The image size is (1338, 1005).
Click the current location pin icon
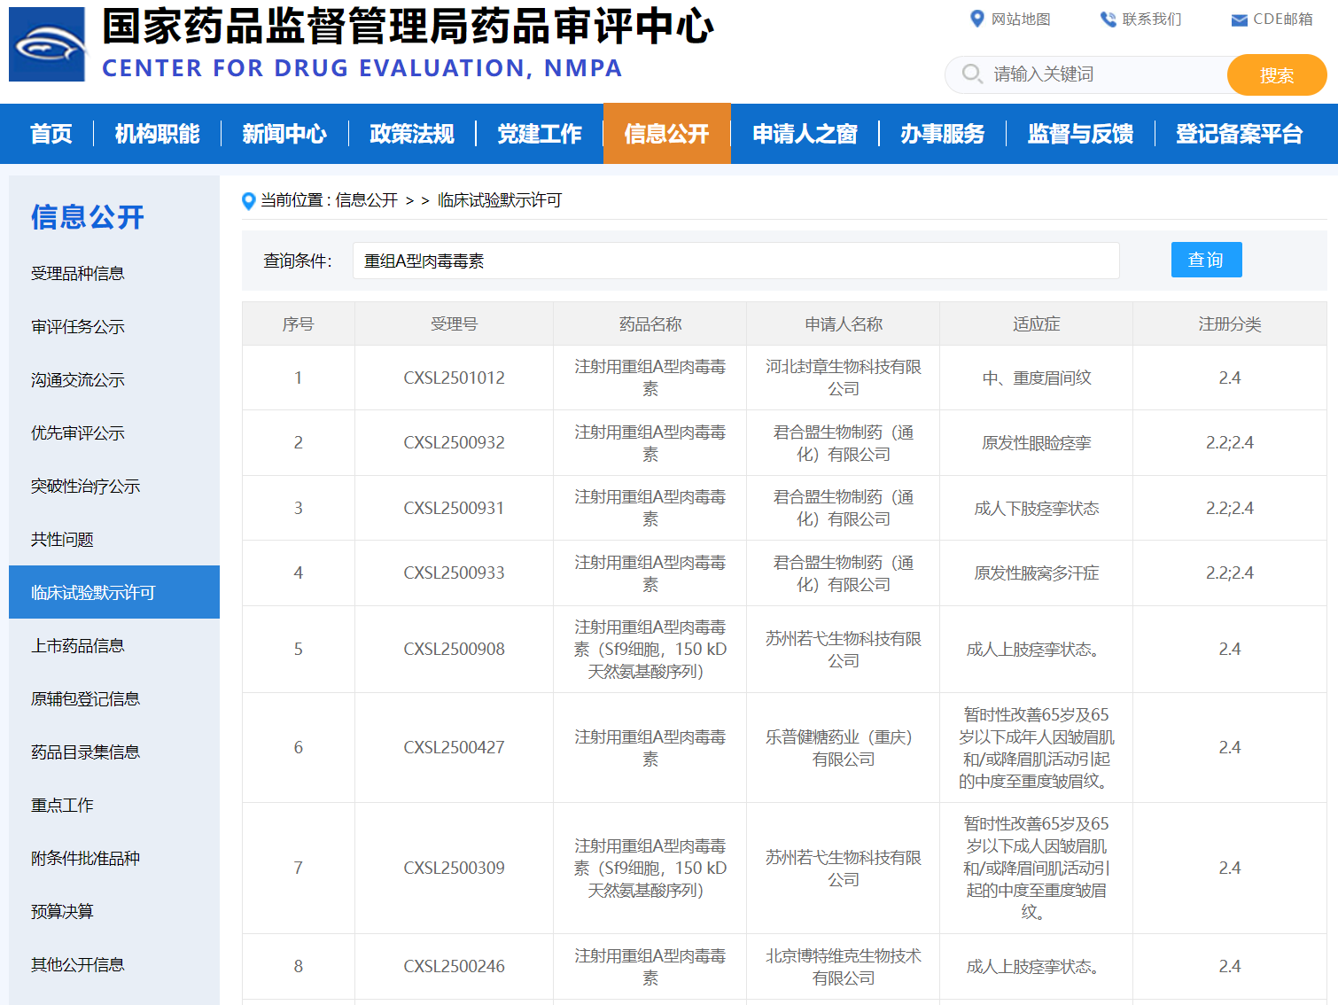pyautogui.click(x=249, y=201)
